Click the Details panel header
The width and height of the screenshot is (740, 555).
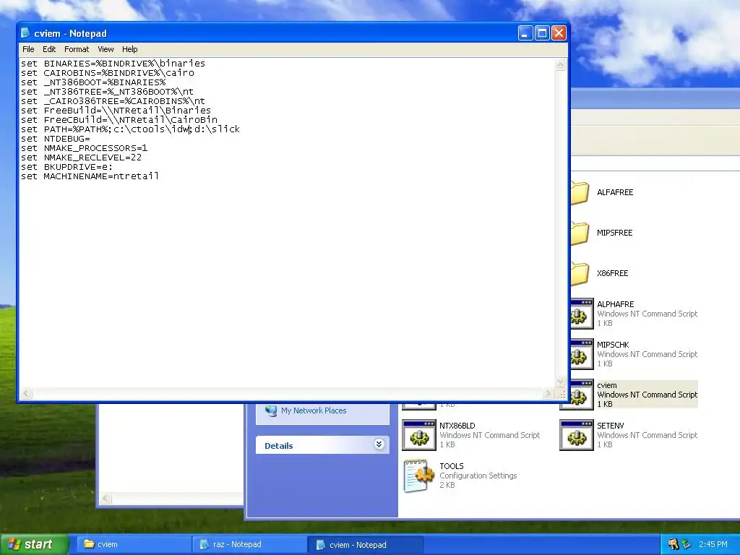[x=323, y=445]
